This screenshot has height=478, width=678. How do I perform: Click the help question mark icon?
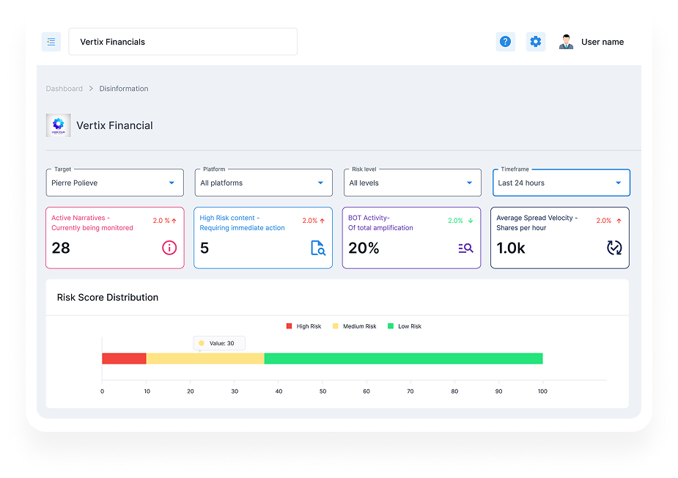[505, 42]
